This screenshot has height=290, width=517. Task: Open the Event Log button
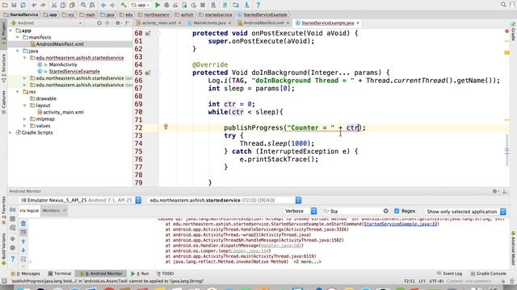click(x=449, y=274)
